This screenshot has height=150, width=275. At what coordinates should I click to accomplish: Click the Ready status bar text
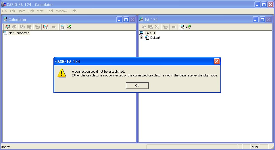pyautogui.click(x=5, y=147)
